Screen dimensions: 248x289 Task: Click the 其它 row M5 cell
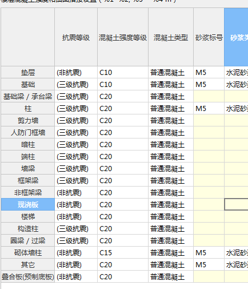tap(209, 264)
